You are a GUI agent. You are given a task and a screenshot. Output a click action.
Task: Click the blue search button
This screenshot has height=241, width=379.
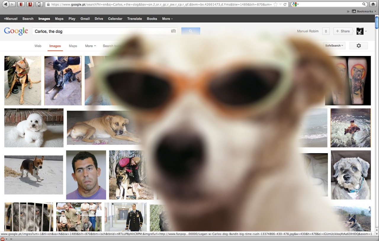coord(191,31)
